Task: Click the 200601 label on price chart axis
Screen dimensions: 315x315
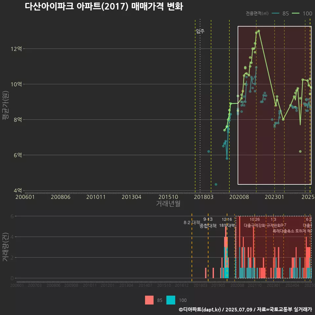Action: tap(25, 197)
